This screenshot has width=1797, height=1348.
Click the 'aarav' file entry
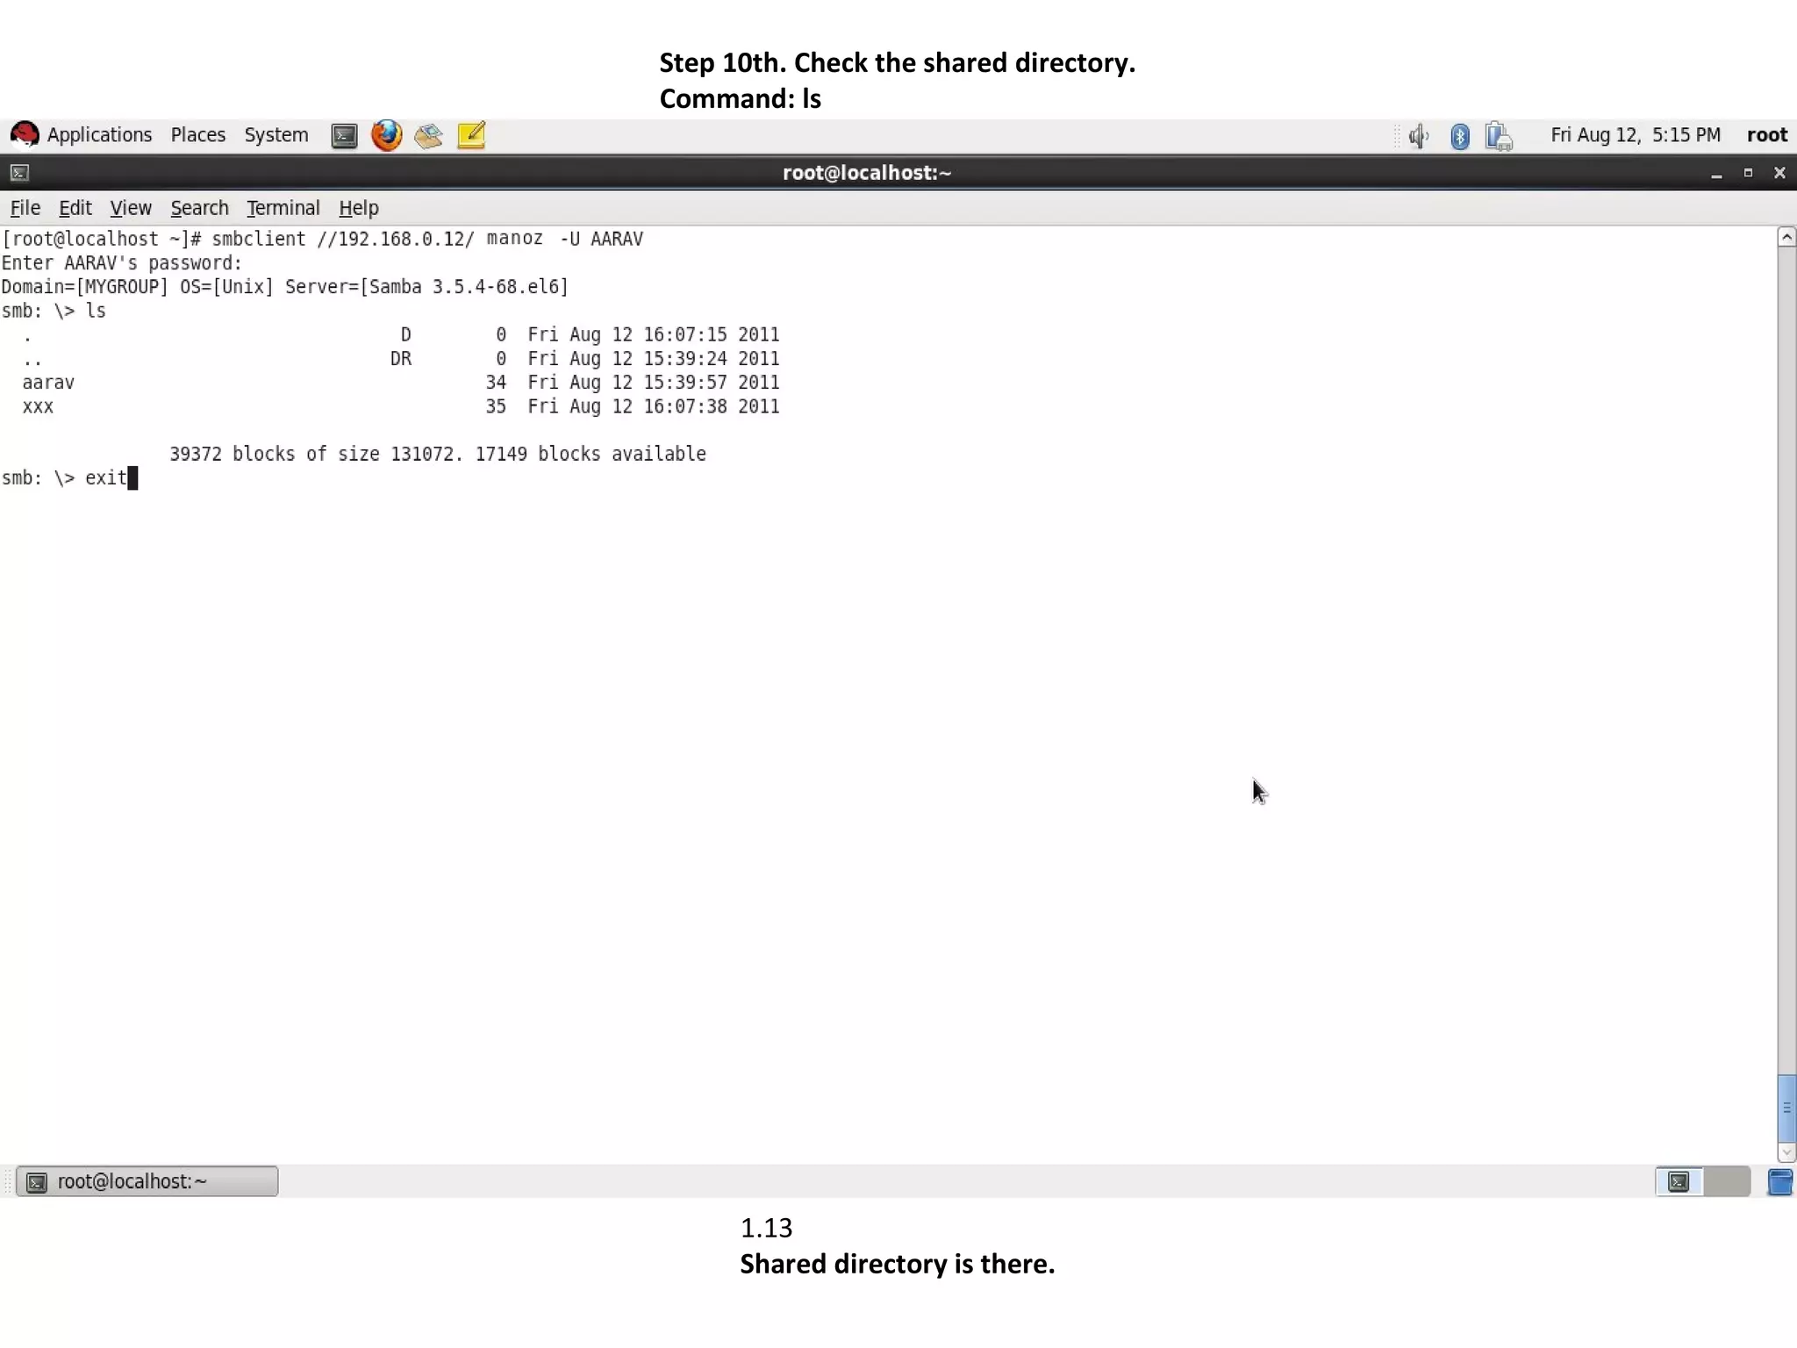pyautogui.click(x=48, y=383)
